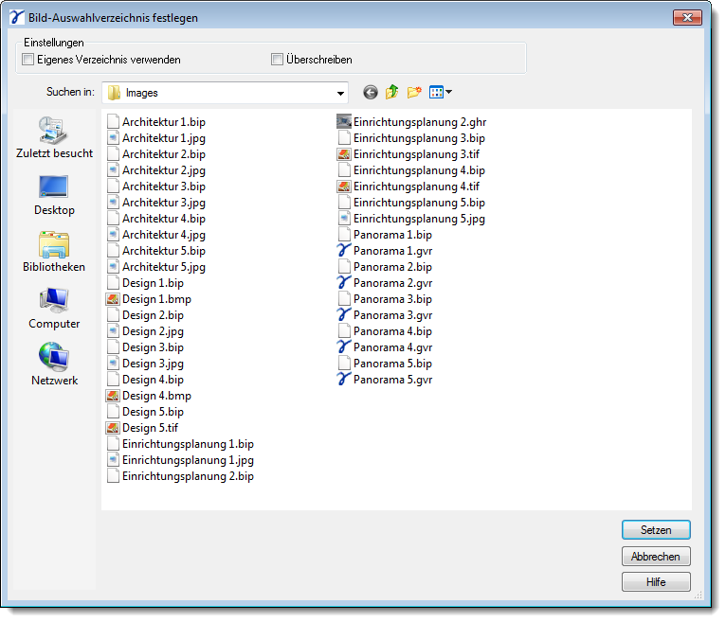The width and height of the screenshot is (726, 622).
Task: Go to the Desktop location
Action: [54, 195]
